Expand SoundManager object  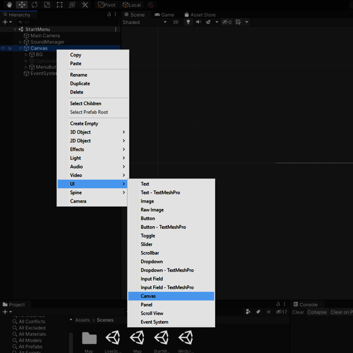click(x=21, y=42)
